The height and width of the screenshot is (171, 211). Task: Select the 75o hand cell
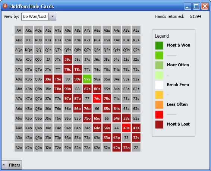click(x=87, y=118)
